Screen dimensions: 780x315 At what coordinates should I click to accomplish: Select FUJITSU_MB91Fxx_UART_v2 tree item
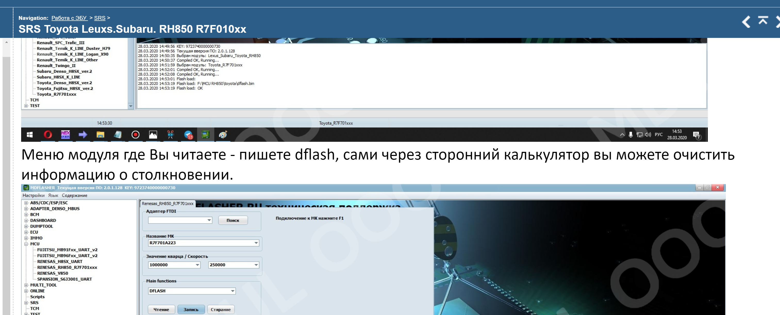pos(67,250)
